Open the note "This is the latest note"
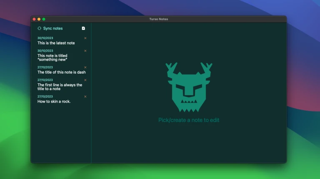320x179 pixels. coord(56,43)
